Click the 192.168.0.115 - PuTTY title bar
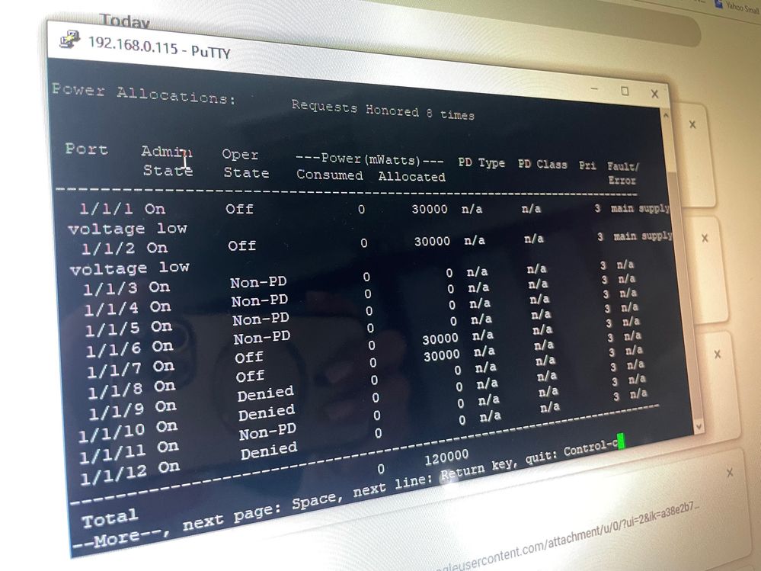Screen dimensions: 761x571 (160, 47)
